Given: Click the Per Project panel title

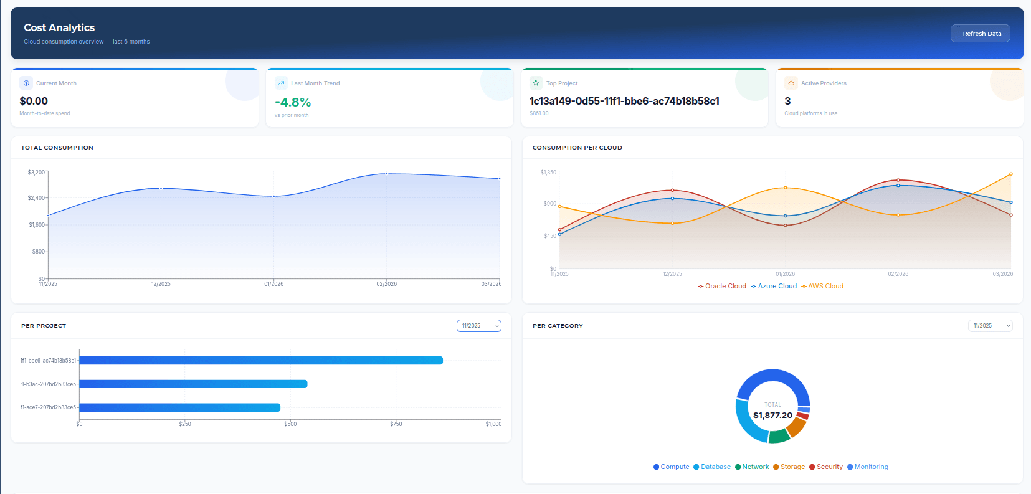Looking at the screenshot, I should point(44,326).
